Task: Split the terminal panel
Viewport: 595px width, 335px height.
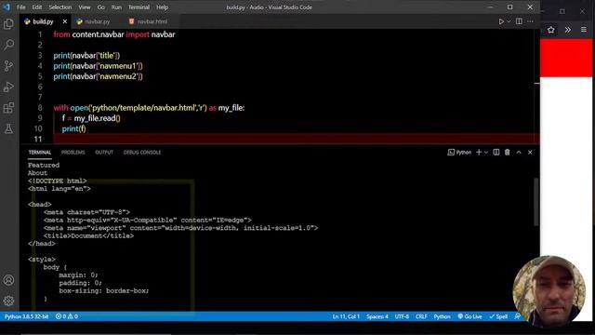Action: click(x=496, y=153)
